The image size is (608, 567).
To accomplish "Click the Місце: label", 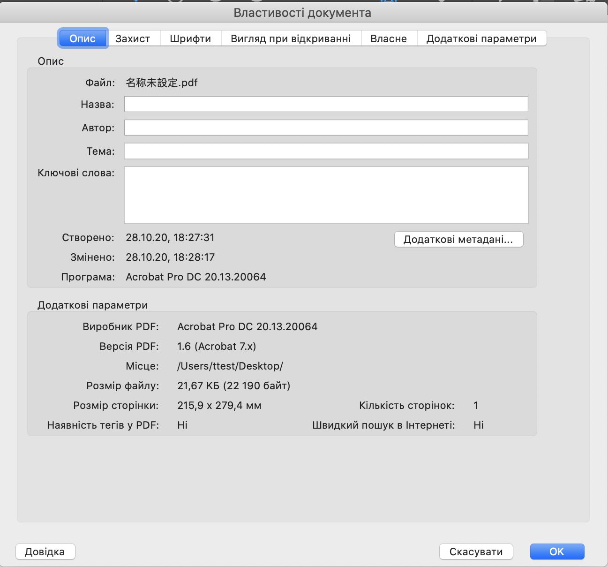I will [x=143, y=366].
